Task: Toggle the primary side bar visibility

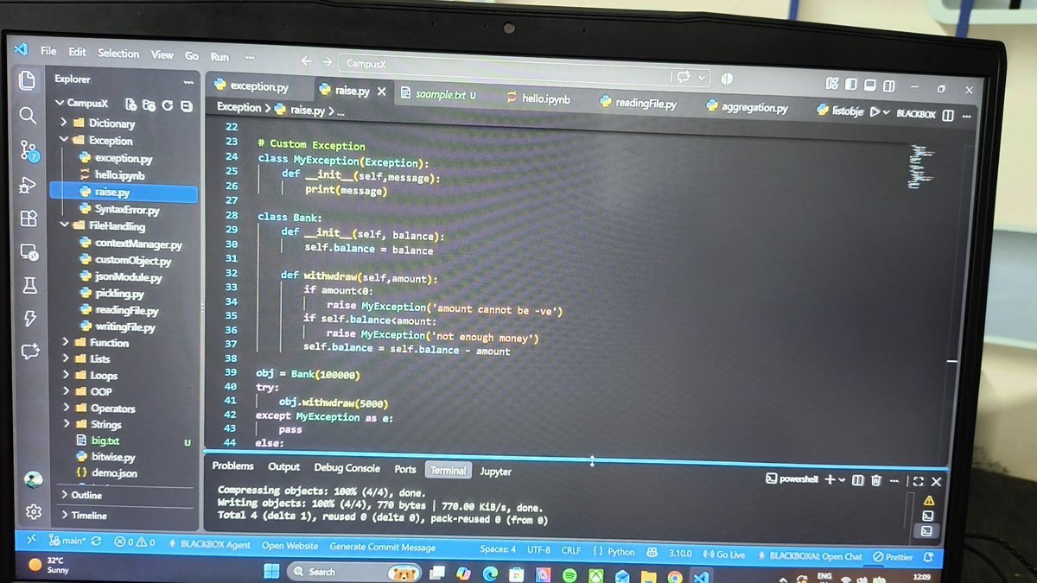Action: tap(851, 85)
